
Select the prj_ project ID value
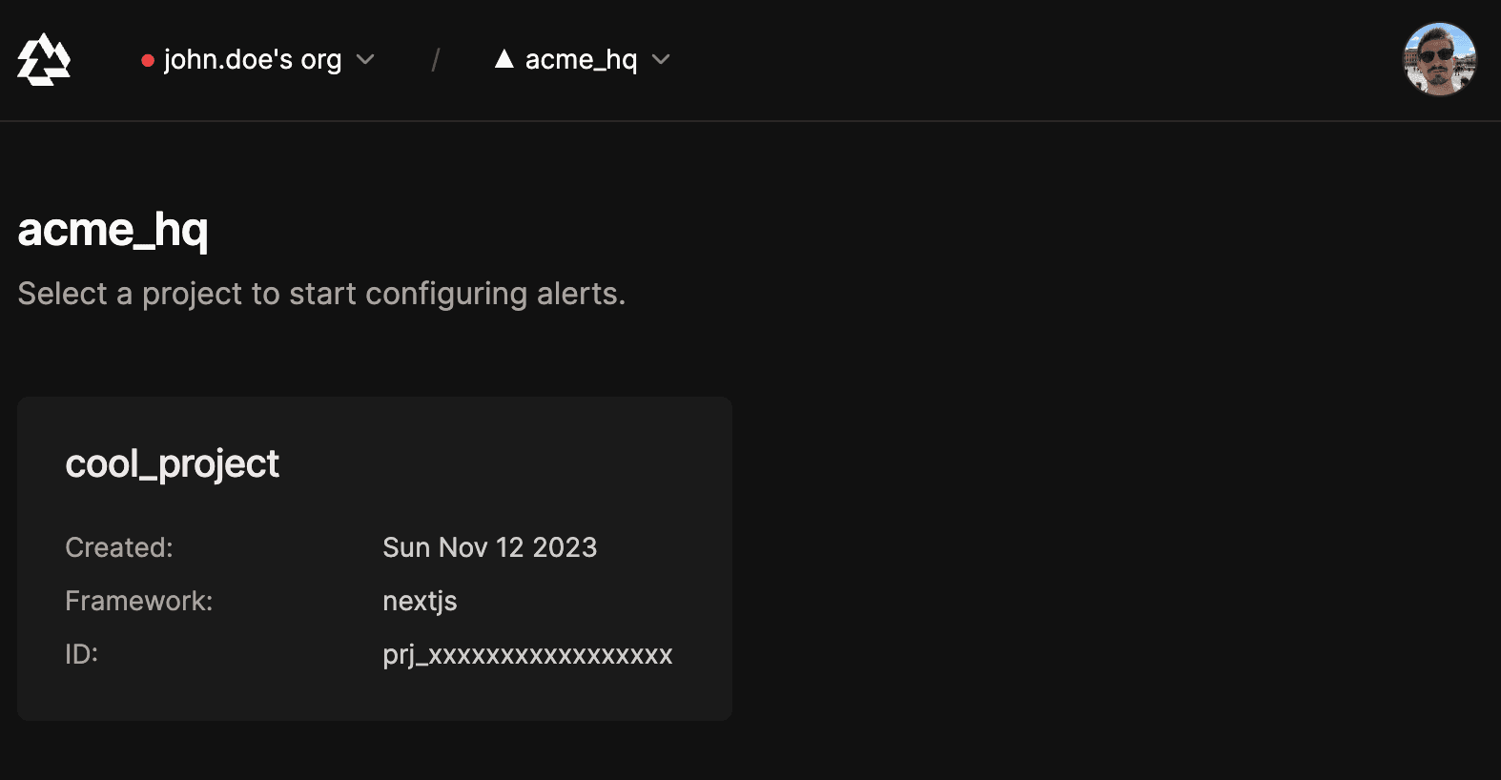pyautogui.click(x=527, y=655)
